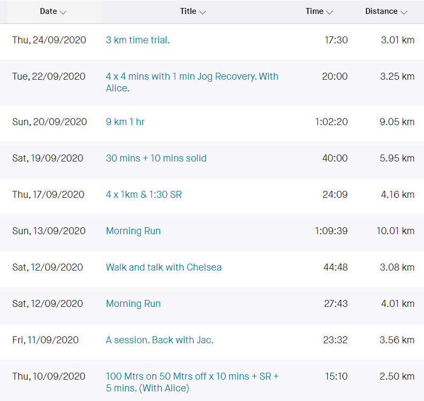Sort activities by Distance header
The height and width of the screenshot is (401, 424).
click(381, 11)
